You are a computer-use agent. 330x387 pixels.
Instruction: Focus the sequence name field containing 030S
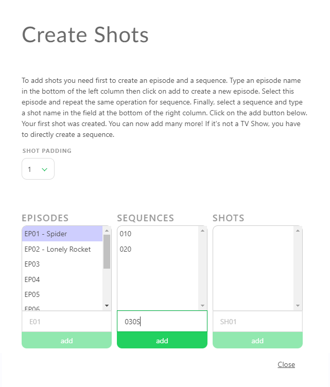tap(162, 321)
